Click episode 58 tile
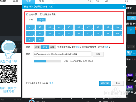The width and height of the screenshot is (136, 102). (98, 33)
